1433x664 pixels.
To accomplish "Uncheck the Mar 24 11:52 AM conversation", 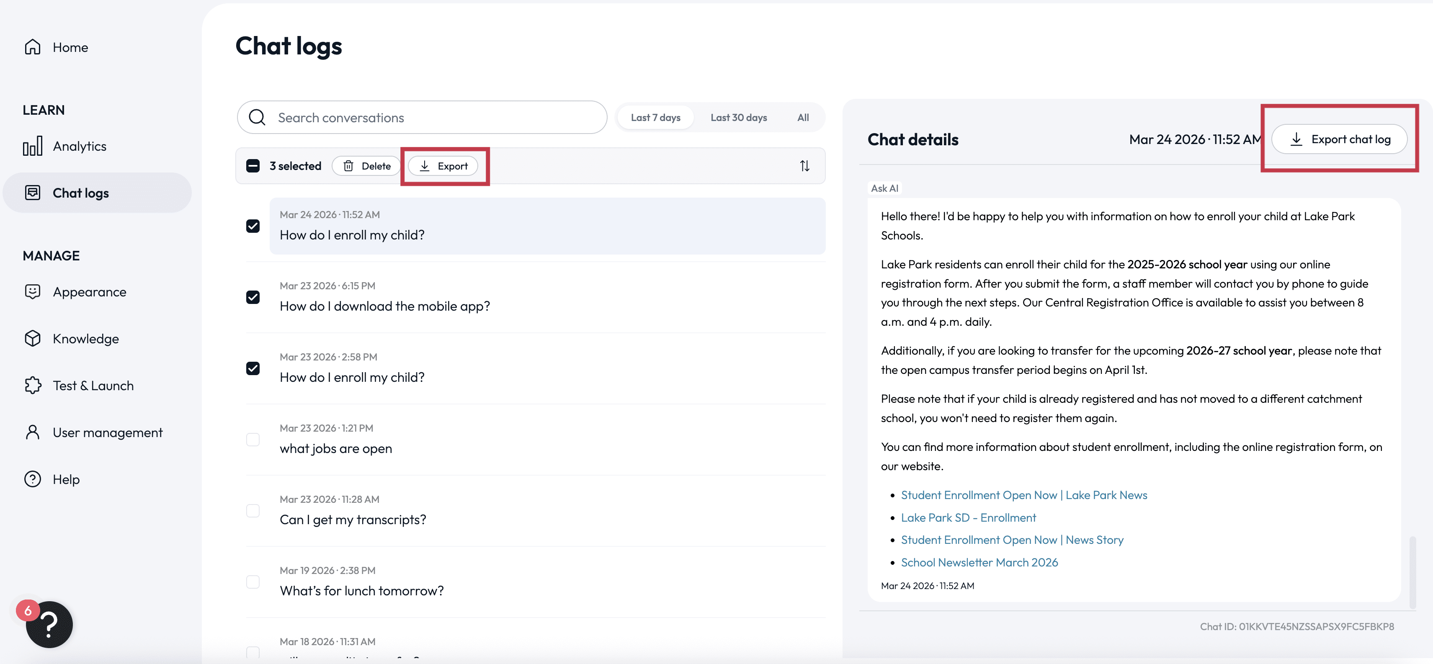I will [253, 226].
